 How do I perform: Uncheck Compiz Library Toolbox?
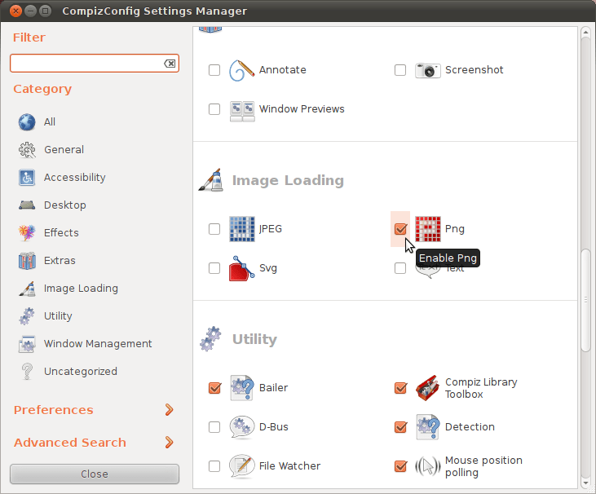tap(400, 388)
